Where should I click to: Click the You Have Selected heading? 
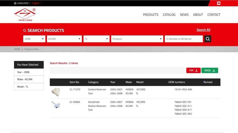29,65
